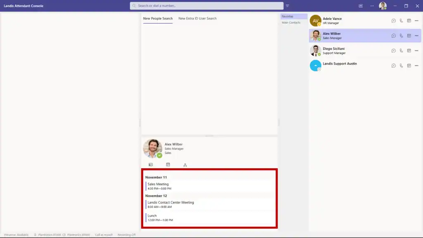
Task: Open more options for Diego Siciliani
Action: (417, 50)
